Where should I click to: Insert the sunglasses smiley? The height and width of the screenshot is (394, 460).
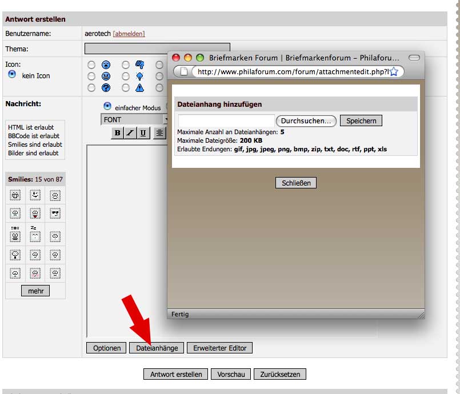point(55,214)
